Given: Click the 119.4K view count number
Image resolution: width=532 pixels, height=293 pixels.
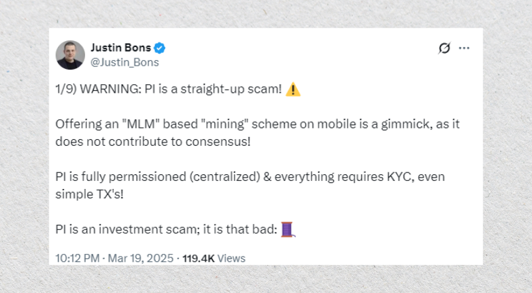Looking at the screenshot, I should click(x=198, y=258).
